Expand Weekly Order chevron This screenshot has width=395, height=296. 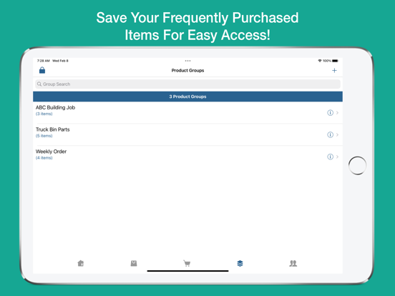coord(337,157)
